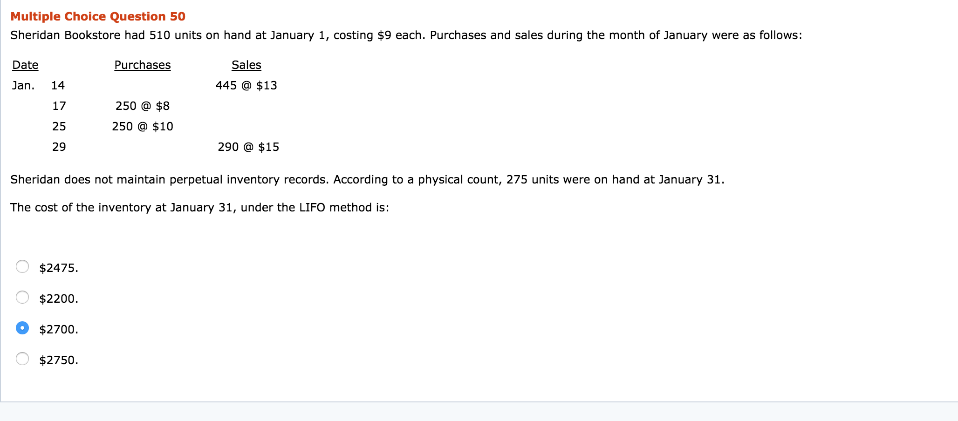The height and width of the screenshot is (421, 958).
Task: Click the Sales column header
Action: pyautogui.click(x=246, y=65)
